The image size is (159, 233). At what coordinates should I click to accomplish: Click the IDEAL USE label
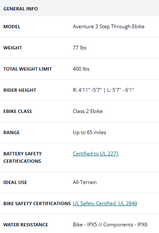15,182
